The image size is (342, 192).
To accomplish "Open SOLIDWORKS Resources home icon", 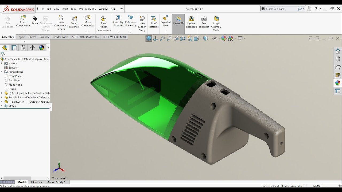I will coord(338,51).
